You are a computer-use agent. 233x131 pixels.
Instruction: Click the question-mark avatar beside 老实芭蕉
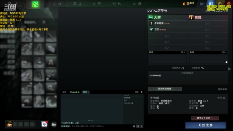click(151, 23)
